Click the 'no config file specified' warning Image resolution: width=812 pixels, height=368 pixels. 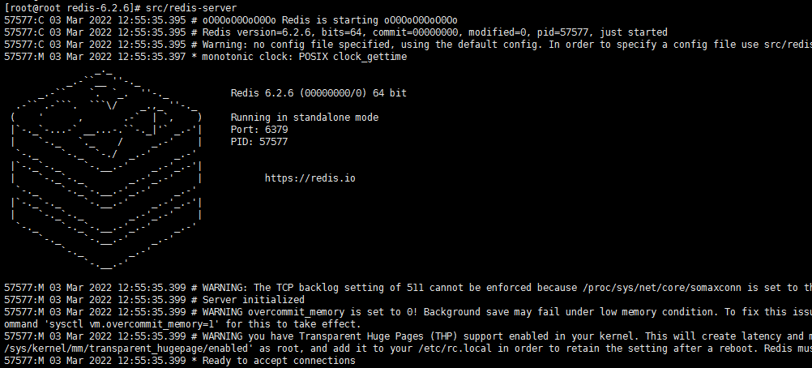(x=408, y=45)
